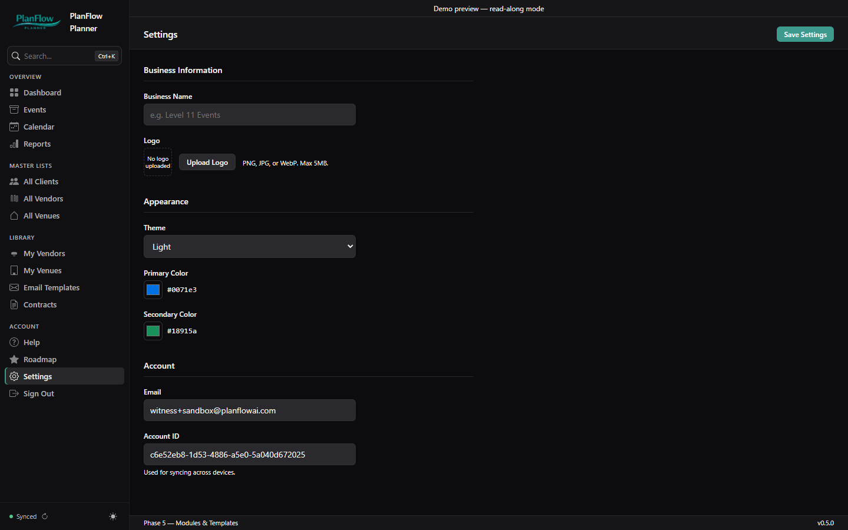Viewport: 848px width, 530px height.
Task: Click the Ctrl+K shortcut badge
Action: coord(107,56)
